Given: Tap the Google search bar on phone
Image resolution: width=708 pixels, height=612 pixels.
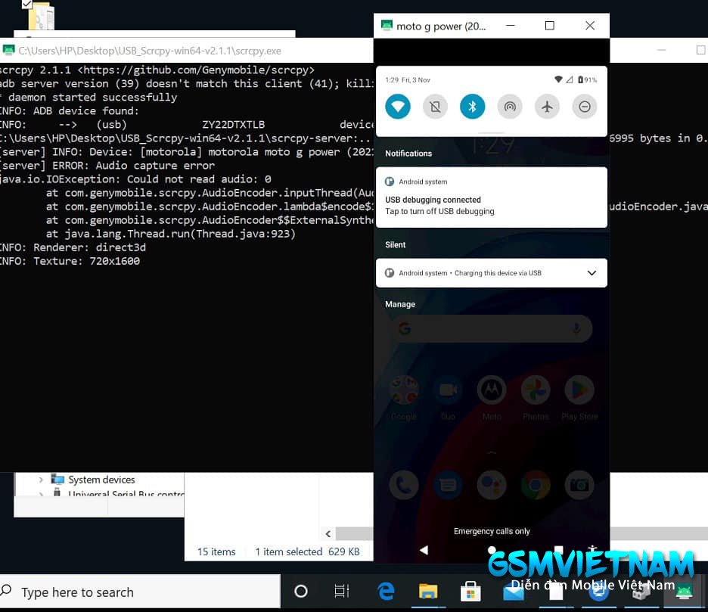Looking at the screenshot, I should click(x=492, y=328).
